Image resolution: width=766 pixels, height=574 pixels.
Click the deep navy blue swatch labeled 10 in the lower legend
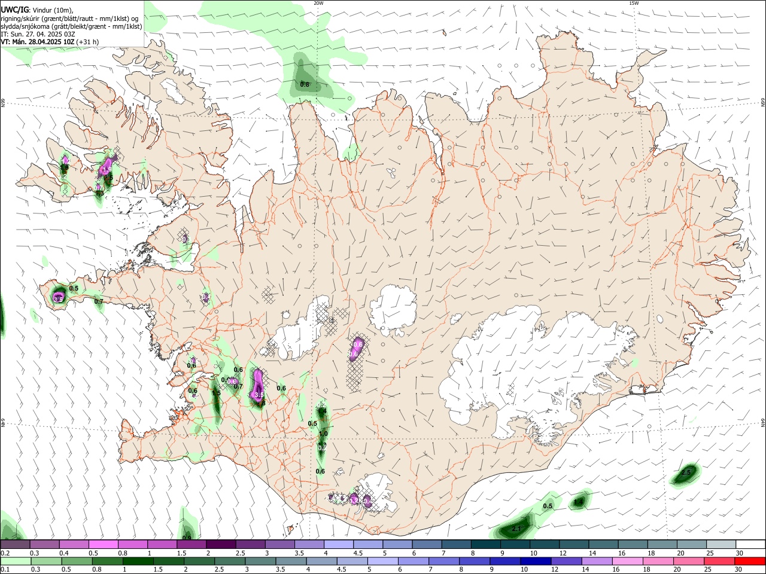(x=535, y=561)
